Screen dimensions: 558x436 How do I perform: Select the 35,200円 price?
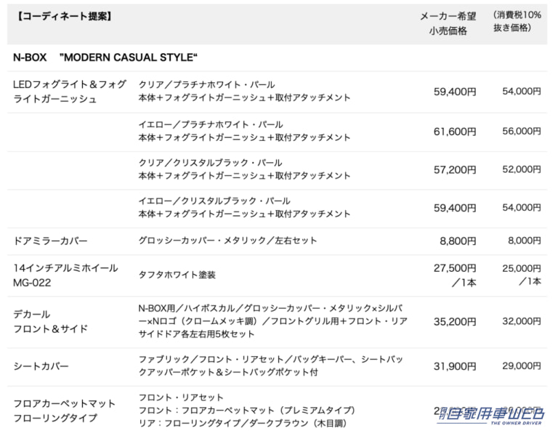(456, 321)
